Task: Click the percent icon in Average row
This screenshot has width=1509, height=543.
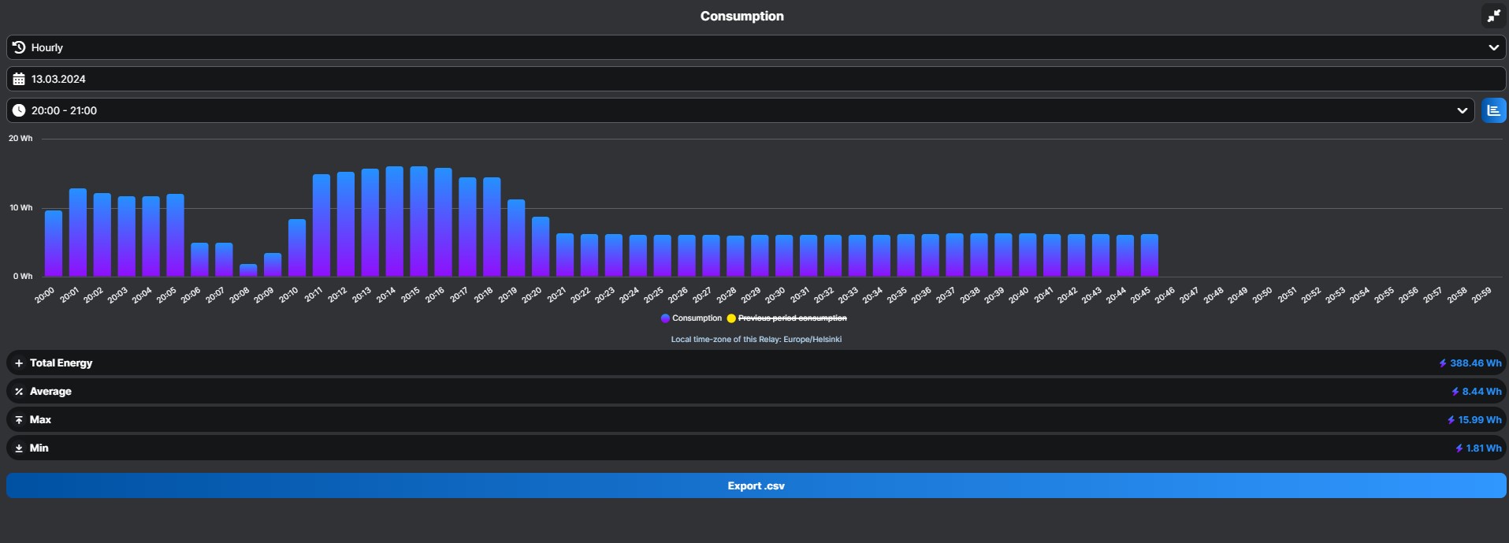Action: click(19, 392)
